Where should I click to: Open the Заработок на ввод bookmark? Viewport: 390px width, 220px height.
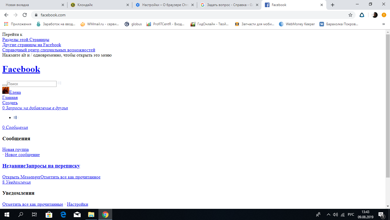click(56, 24)
